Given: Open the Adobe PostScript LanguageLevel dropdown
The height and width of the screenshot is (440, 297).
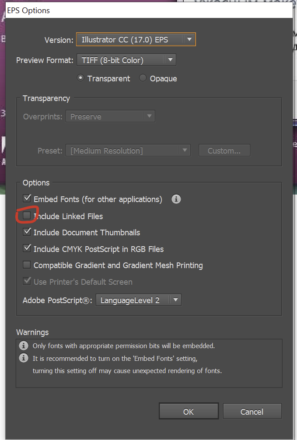Looking at the screenshot, I should tap(138, 300).
